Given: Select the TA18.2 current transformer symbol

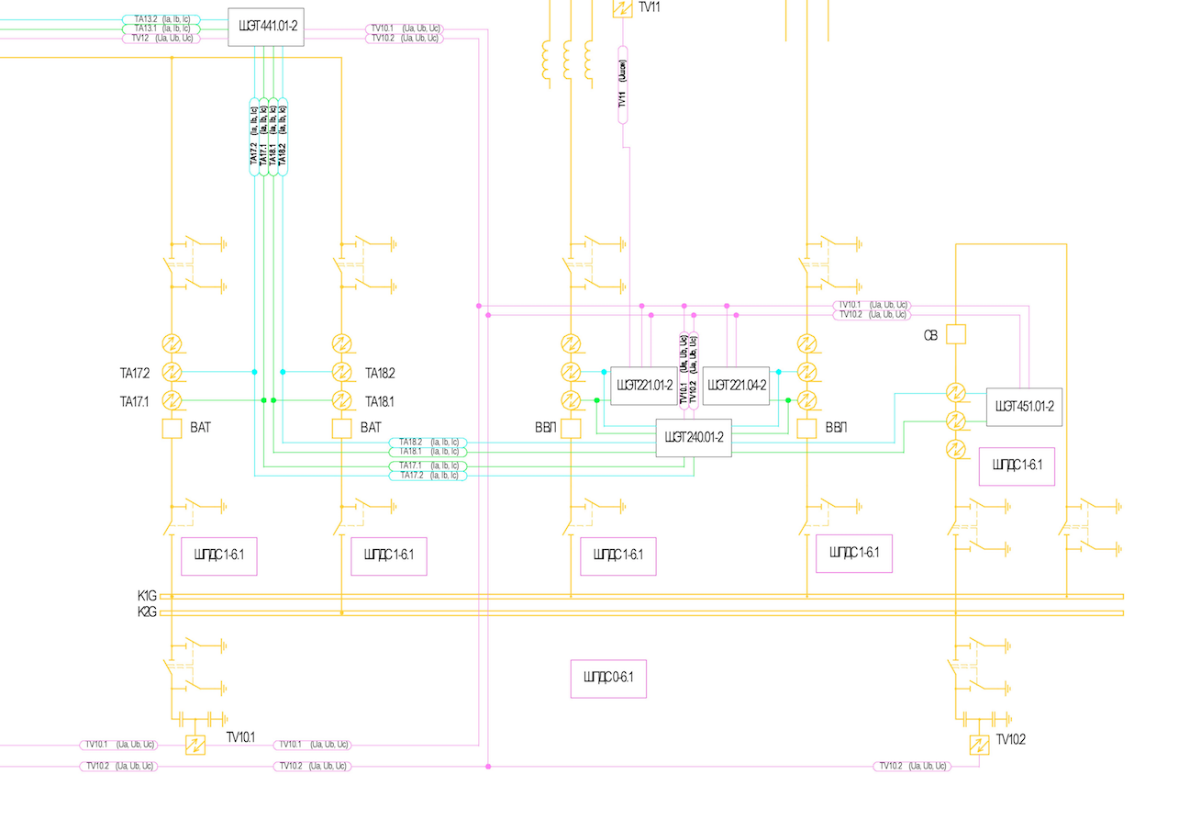Looking at the screenshot, I should [341, 372].
